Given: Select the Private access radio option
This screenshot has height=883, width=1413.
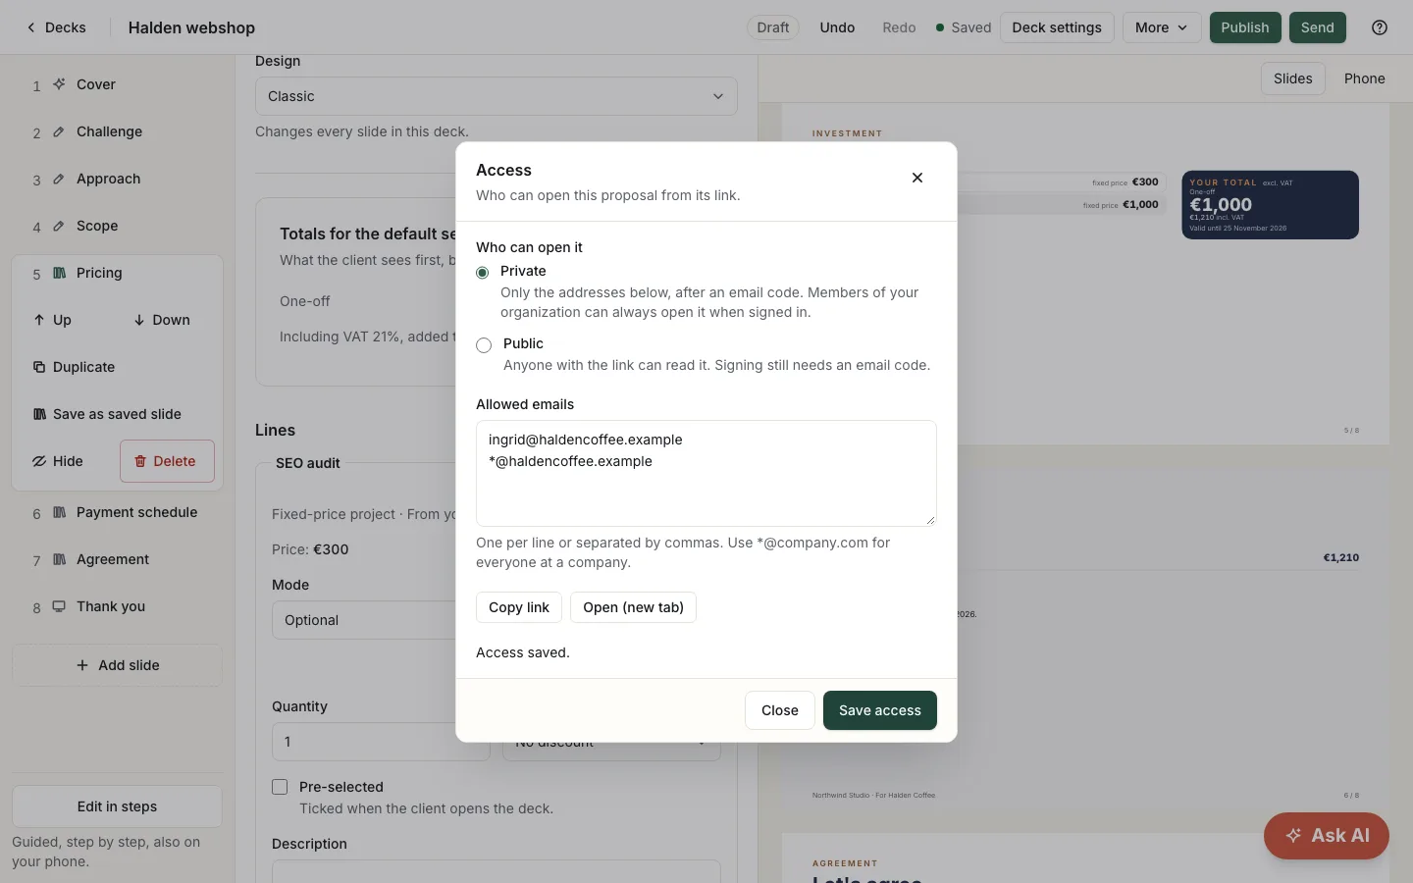Looking at the screenshot, I should pos(483,272).
